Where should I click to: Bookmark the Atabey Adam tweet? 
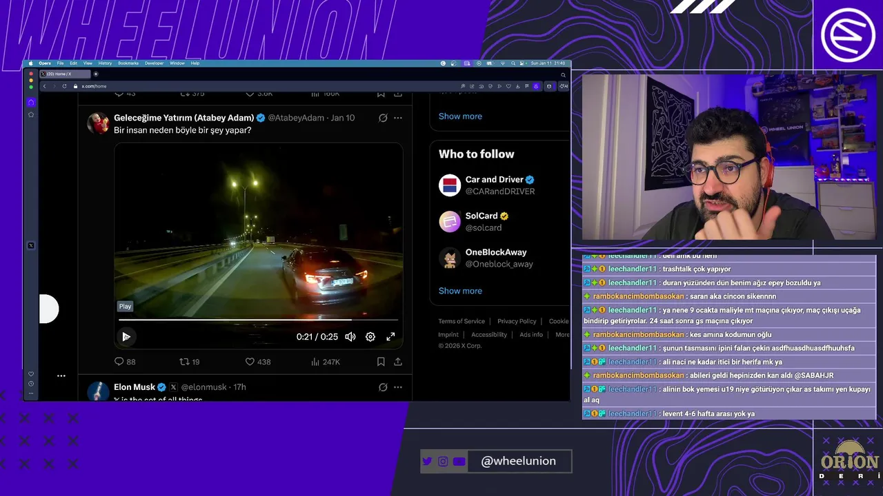coord(381,362)
